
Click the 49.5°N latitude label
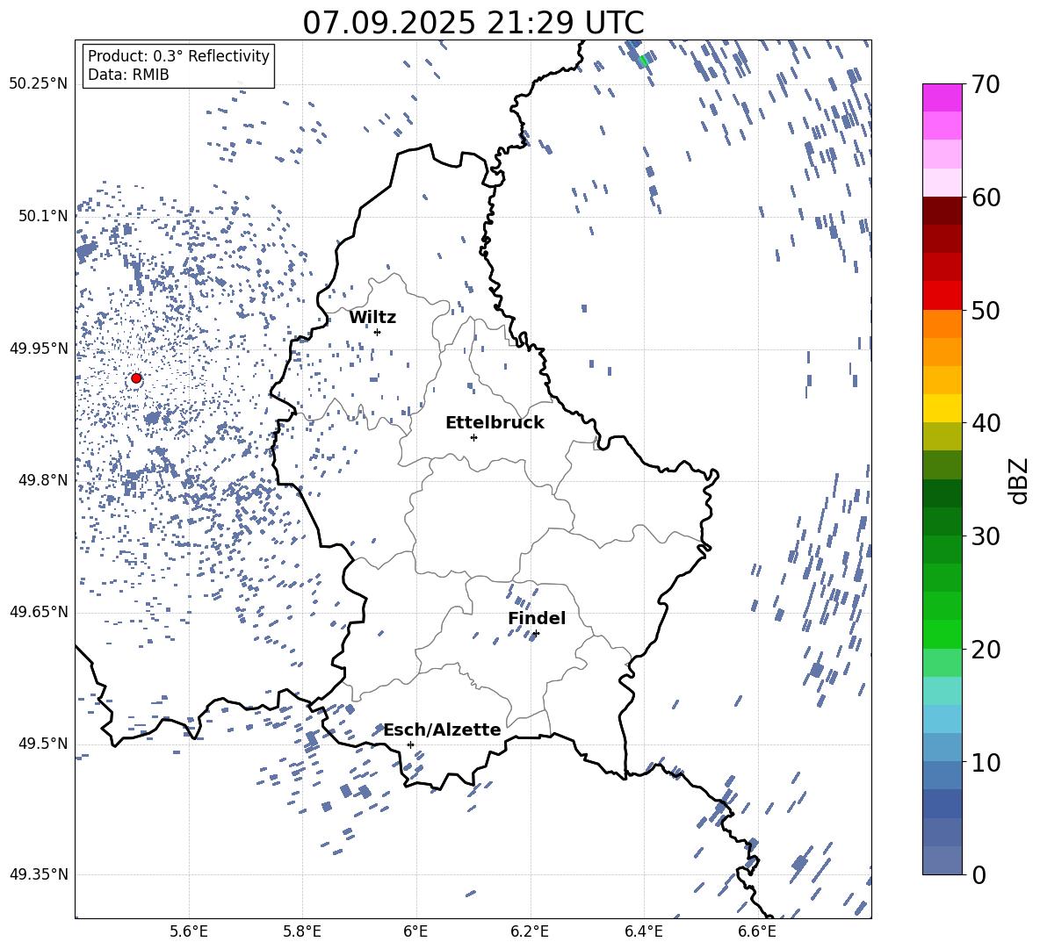(43, 743)
